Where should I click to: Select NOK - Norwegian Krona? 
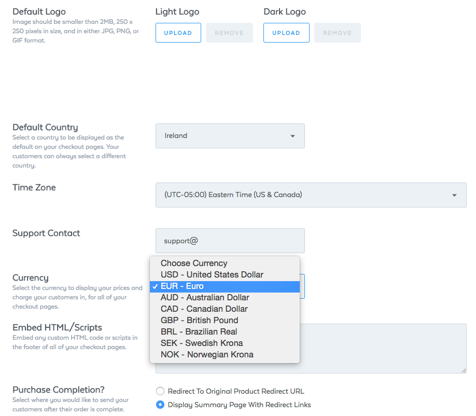coord(225,355)
